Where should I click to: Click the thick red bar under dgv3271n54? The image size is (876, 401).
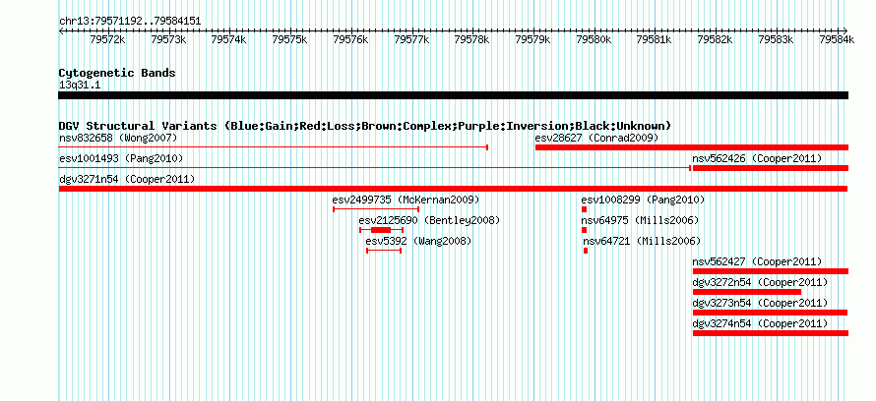click(453, 189)
